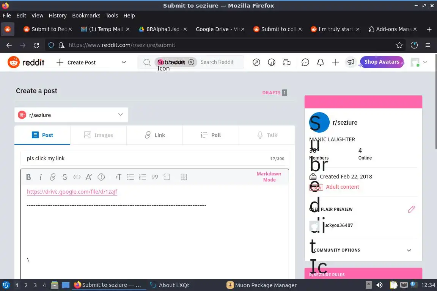Open the Drafts list
The width and height of the screenshot is (437, 291).
tap(275, 93)
